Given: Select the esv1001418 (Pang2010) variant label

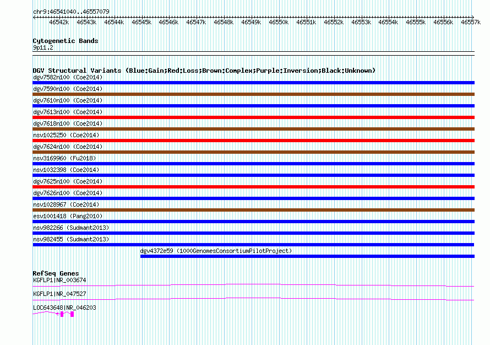Looking at the screenshot, I should tap(67, 216).
